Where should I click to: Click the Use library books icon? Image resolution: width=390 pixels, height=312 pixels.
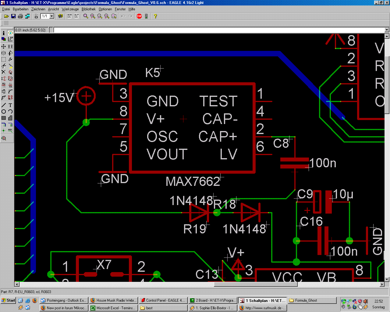coord(60,16)
